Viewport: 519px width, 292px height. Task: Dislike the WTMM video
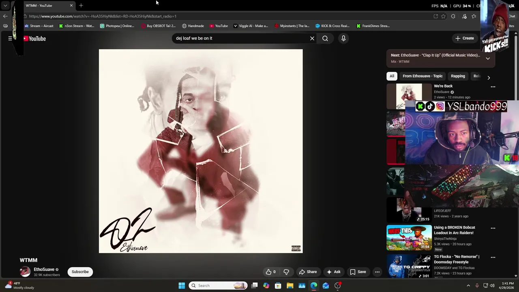(x=286, y=272)
